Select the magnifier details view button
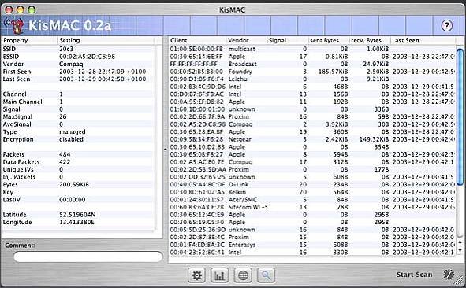The height and width of the screenshot is (288, 466). (x=266, y=275)
